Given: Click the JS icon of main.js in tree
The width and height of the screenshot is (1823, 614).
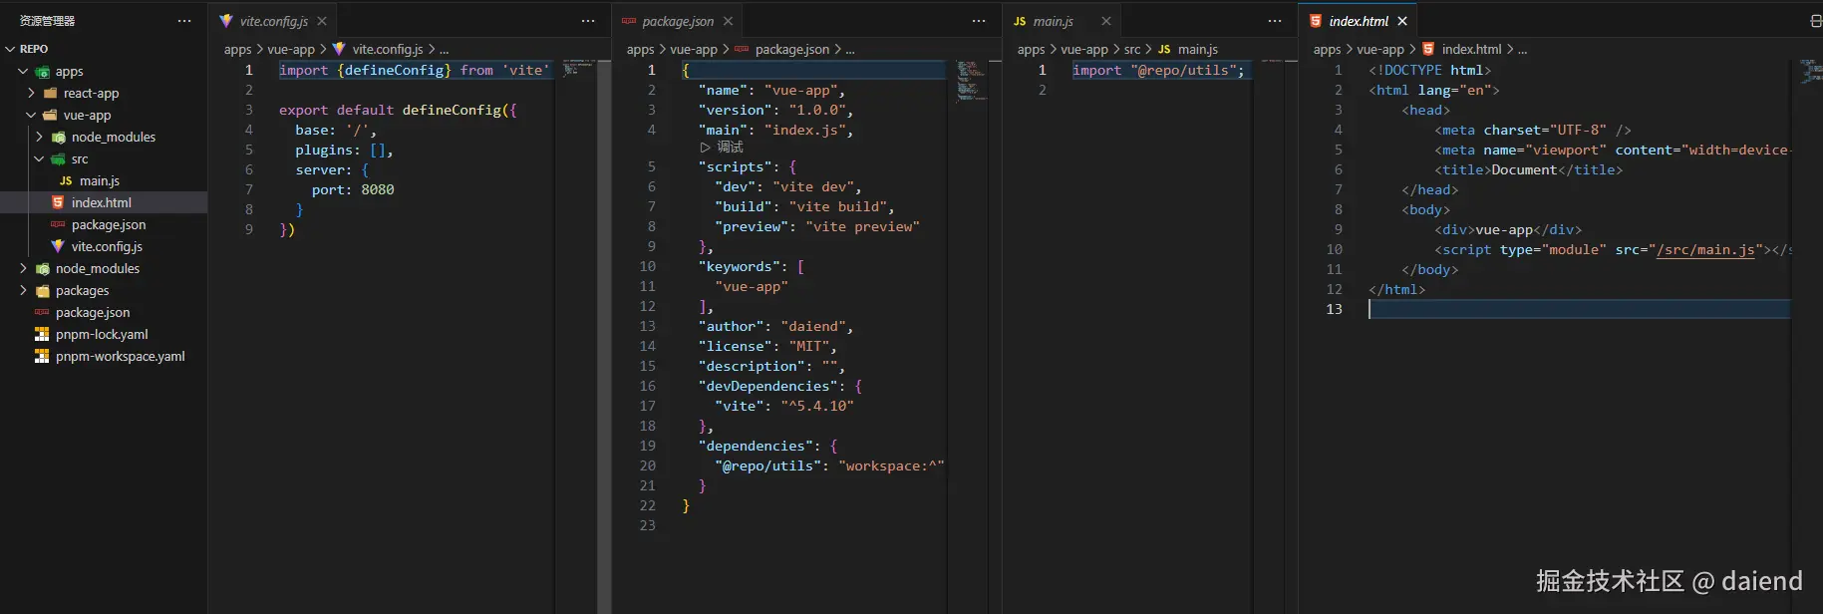Looking at the screenshot, I should [66, 180].
